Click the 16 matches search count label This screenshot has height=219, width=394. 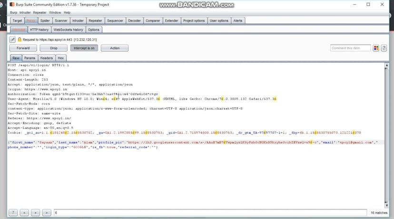(379, 213)
